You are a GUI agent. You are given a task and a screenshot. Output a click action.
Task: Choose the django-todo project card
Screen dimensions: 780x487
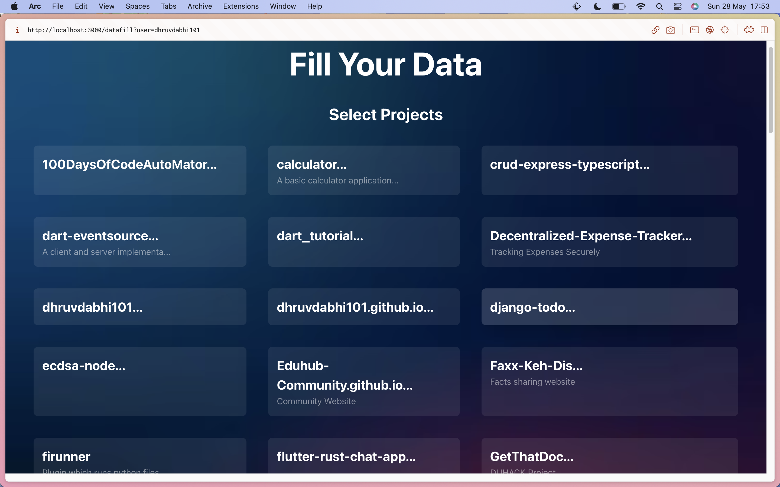pos(609,307)
